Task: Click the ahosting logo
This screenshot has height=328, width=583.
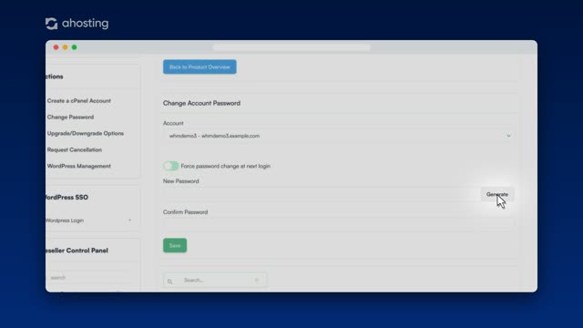Action: pos(77,24)
